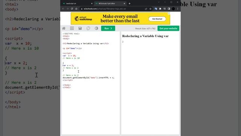Open the tab search chevron
241x136 pixels.
[159, 2]
